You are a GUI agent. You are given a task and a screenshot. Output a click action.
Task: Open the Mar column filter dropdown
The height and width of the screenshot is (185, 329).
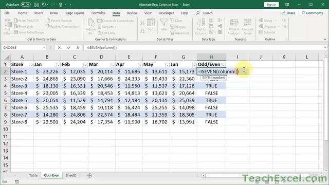coord(113,65)
